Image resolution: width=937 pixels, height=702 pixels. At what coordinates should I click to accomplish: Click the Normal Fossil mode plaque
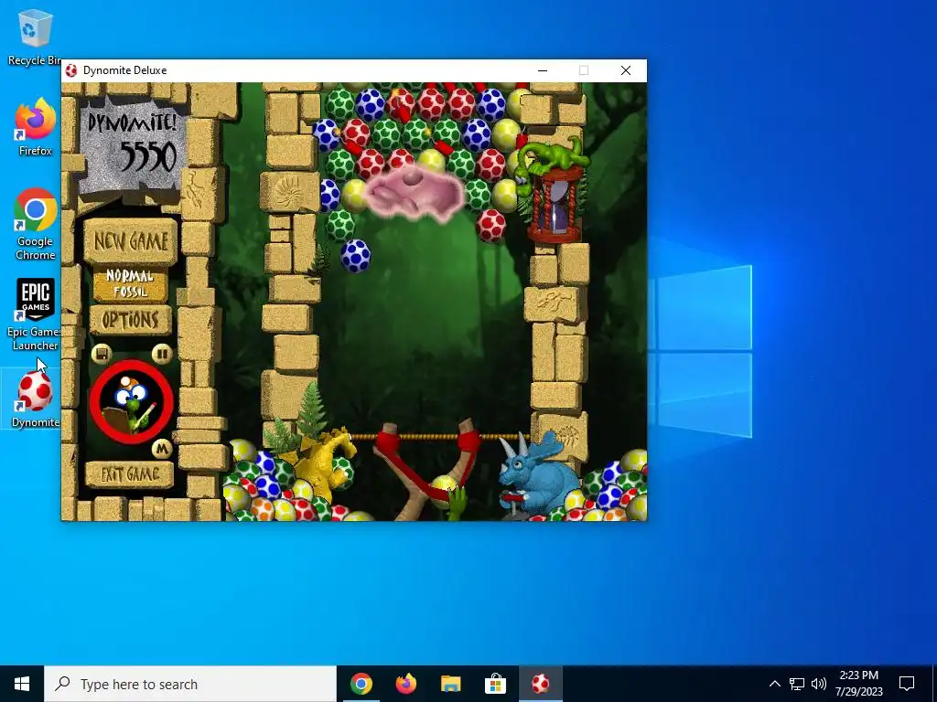pyautogui.click(x=130, y=284)
